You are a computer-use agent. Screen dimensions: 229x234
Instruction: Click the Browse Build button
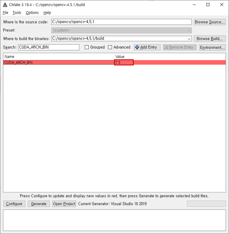(210, 39)
